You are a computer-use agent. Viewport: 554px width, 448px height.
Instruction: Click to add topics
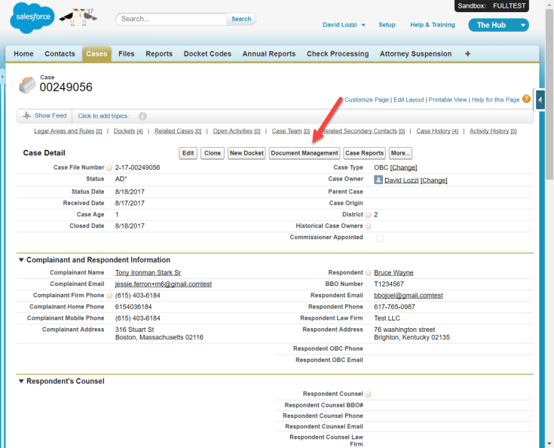[103, 116]
